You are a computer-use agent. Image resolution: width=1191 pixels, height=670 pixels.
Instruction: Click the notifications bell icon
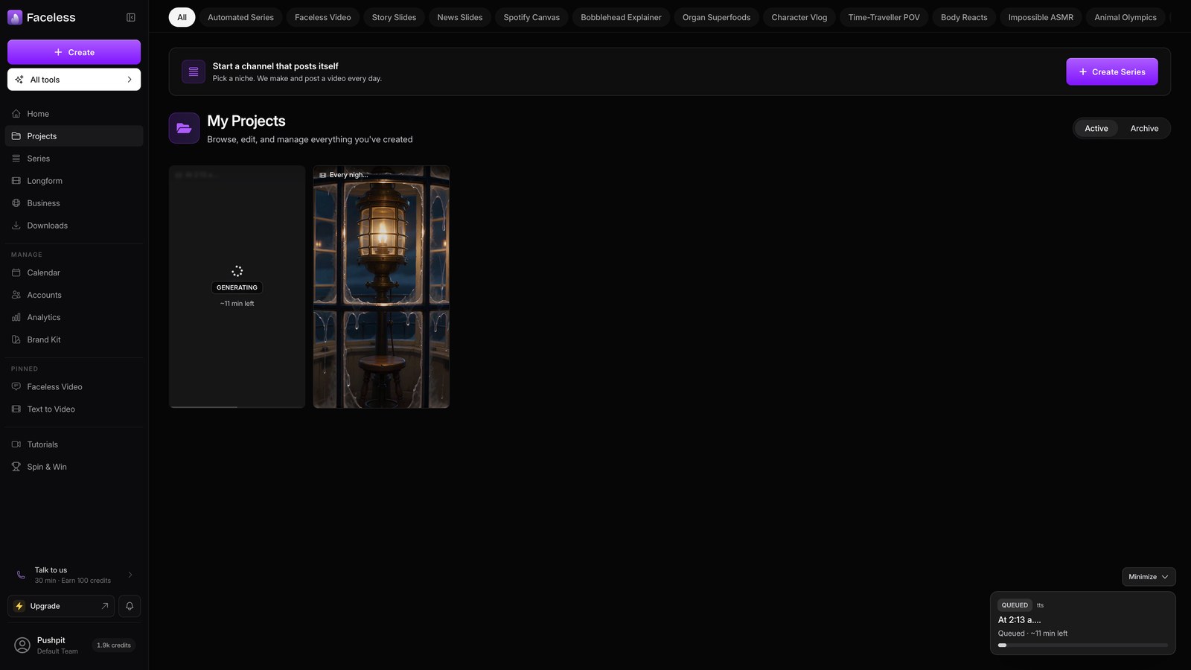(130, 606)
